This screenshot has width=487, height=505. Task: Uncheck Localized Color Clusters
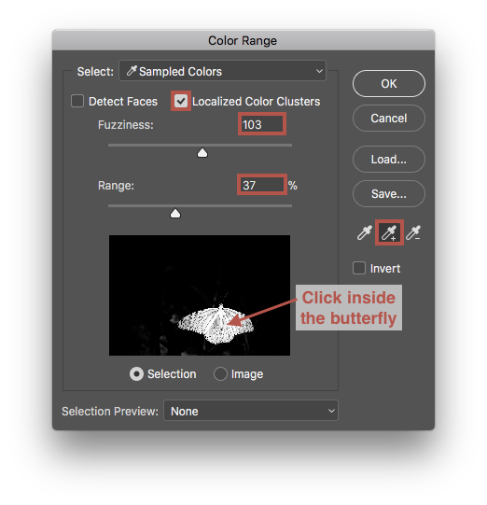[x=181, y=101]
